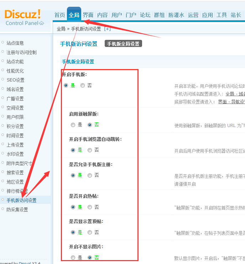The image size is (245, 264).
Task: Open 注册与访问控制 in the sidebar
Action: [21, 52]
